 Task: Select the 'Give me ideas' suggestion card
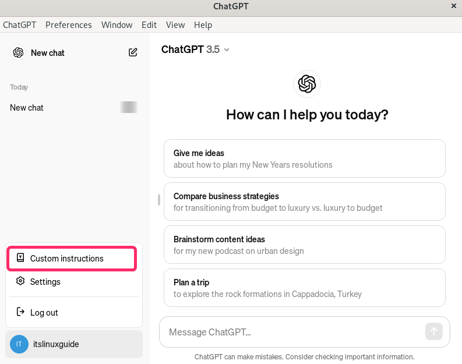pyautogui.click(x=304, y=158)
